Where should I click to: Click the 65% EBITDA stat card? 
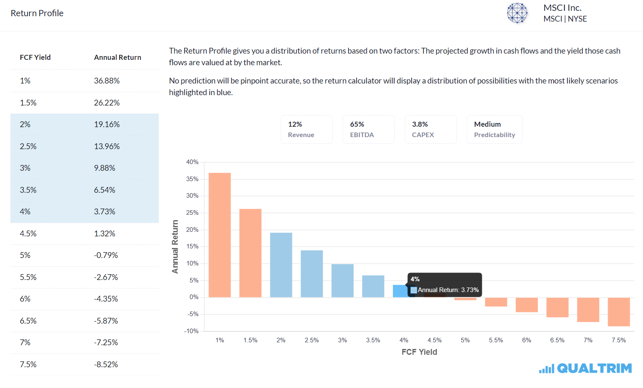[368, 129]
